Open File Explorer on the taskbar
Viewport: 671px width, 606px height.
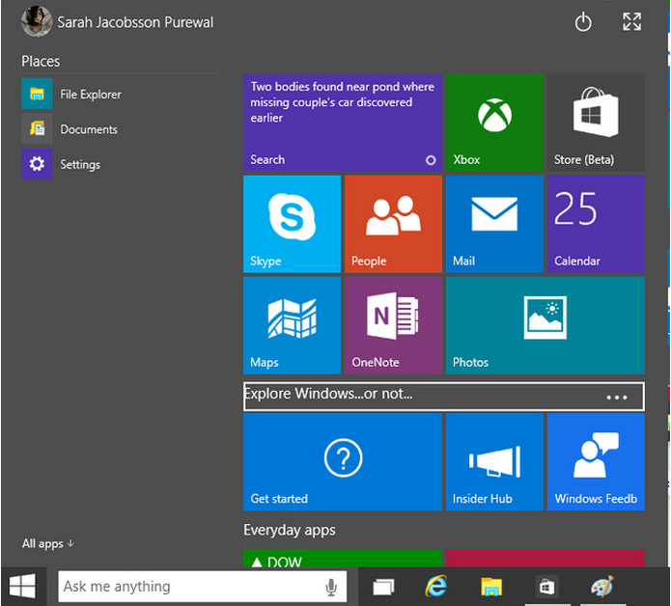click(490, 587)
